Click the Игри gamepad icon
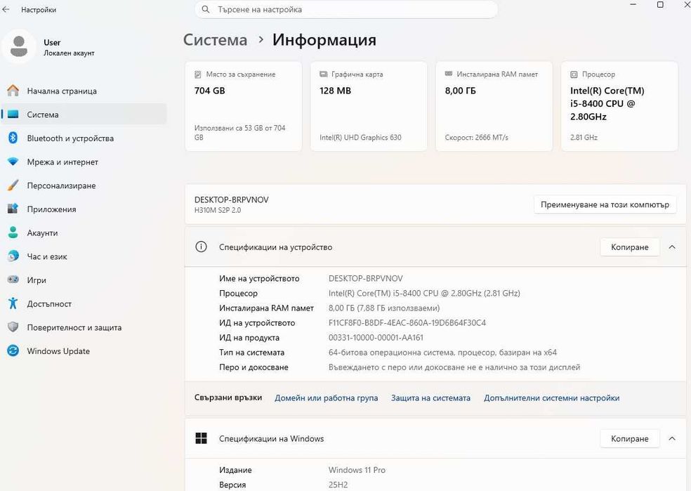 tap(13, 280)
